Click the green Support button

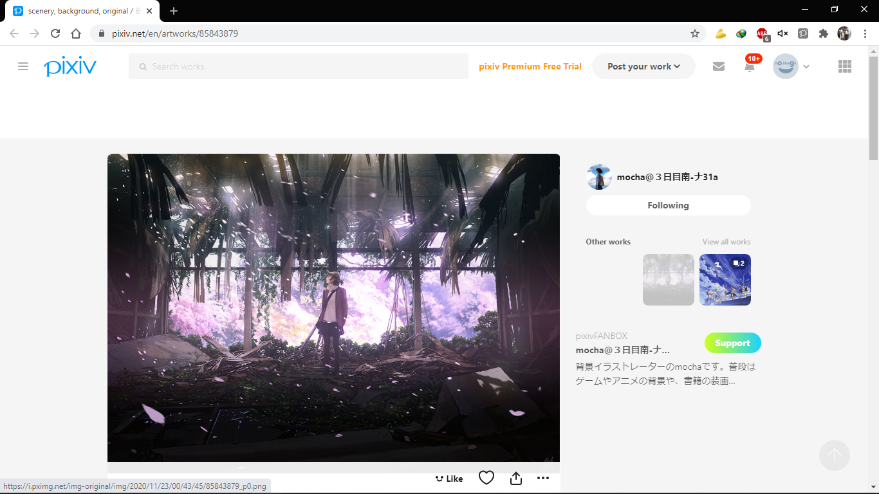(732, 343)
